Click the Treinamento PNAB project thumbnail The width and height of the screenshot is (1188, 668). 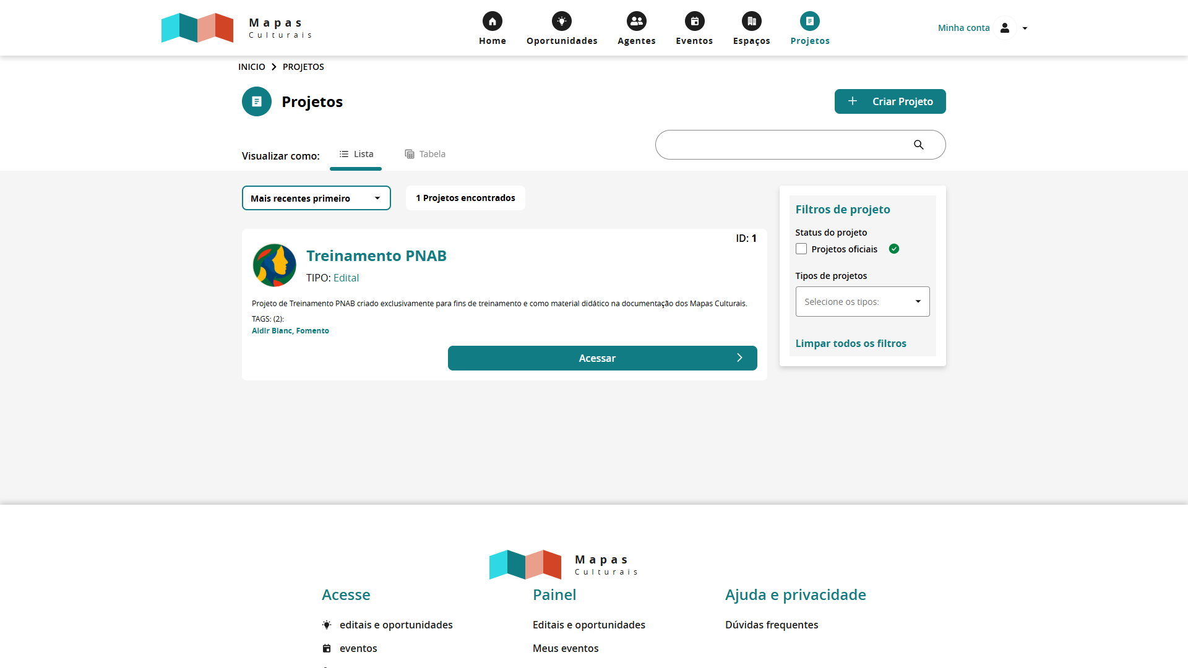pos(274,265)
